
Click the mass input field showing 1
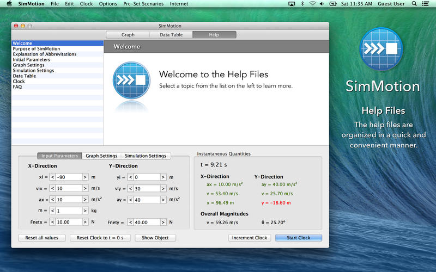pyautogui.click(x=69, y=211)
